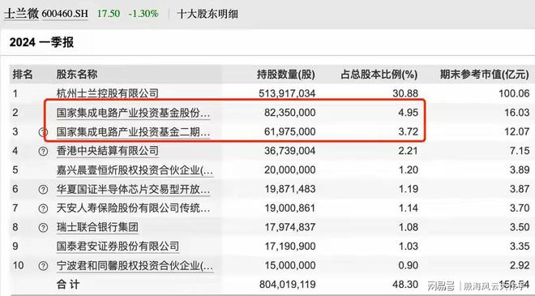The height and width of the screenshot is (296, 535).
Task: Click the market value 16.03
Action: [517, 113]
